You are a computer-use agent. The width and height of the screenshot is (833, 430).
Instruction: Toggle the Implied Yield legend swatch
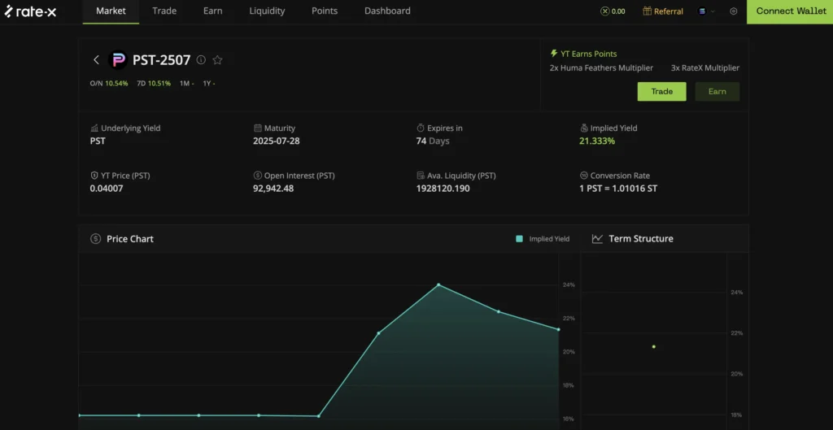pos(520,239)
